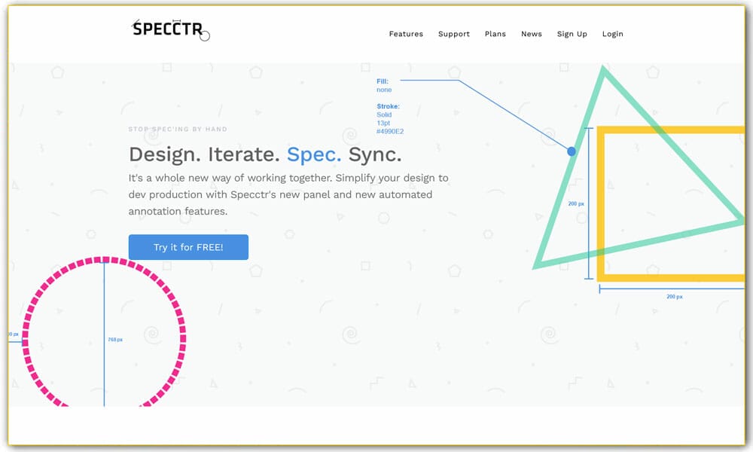The width and height of the screenshot is (753, 452).
Task: Click the #4990E2 stroke color value
Action: click(390, 130)
